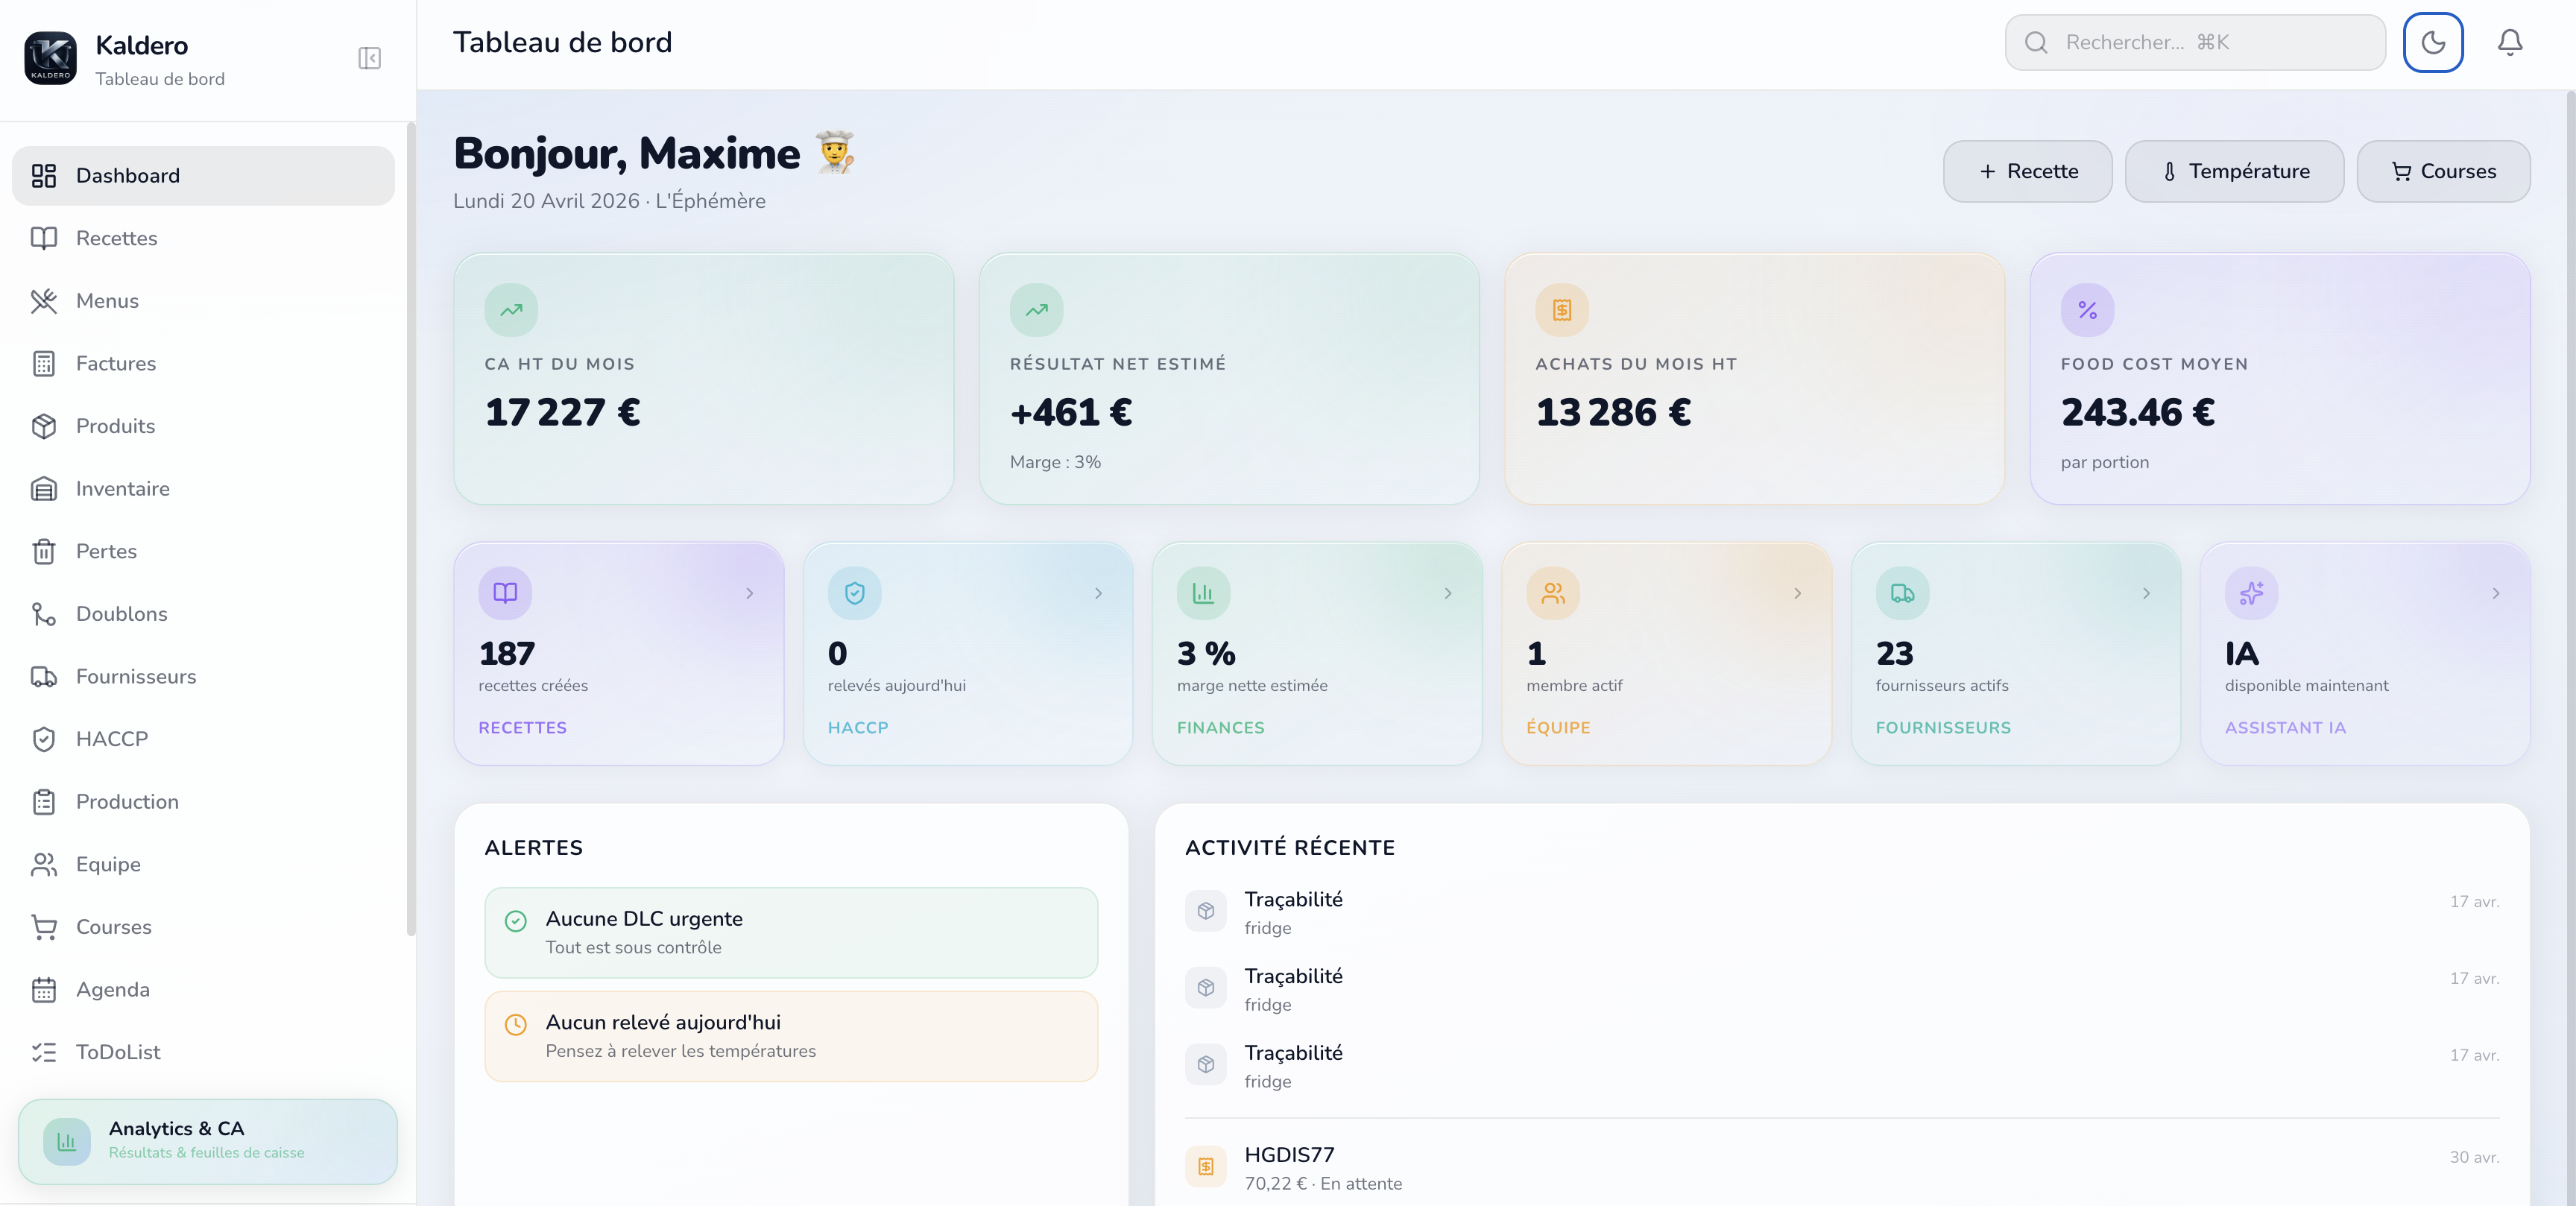Expand the Finances card arrow
2576x1206 pixels.
pyautogui.click(x=1447, y=593)
